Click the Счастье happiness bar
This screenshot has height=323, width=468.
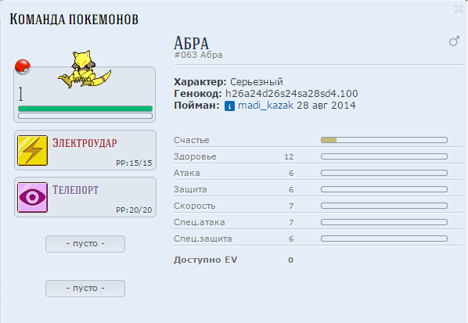tap(384, 140)
